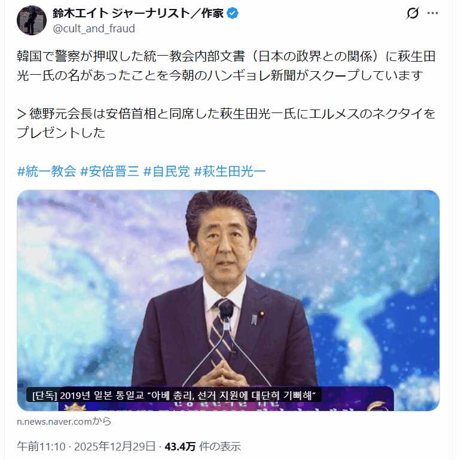The image size is (461, 460).
Task: Click the Korean headline caption on card
Action: pos(173,395)
